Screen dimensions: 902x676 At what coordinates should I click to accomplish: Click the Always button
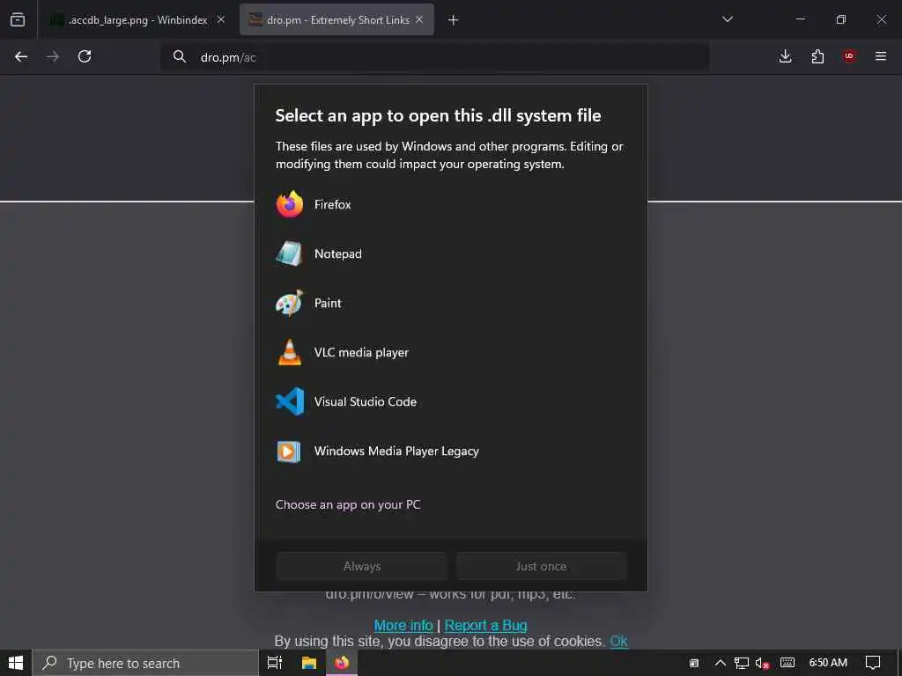[x=362, y=566]
